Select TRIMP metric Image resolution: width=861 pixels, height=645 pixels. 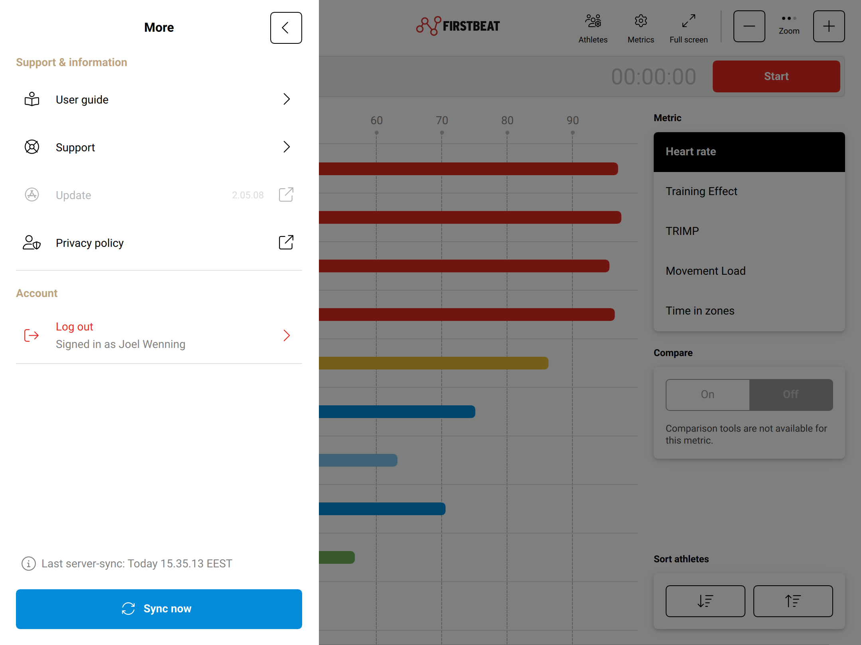click(x=749, y=231)
